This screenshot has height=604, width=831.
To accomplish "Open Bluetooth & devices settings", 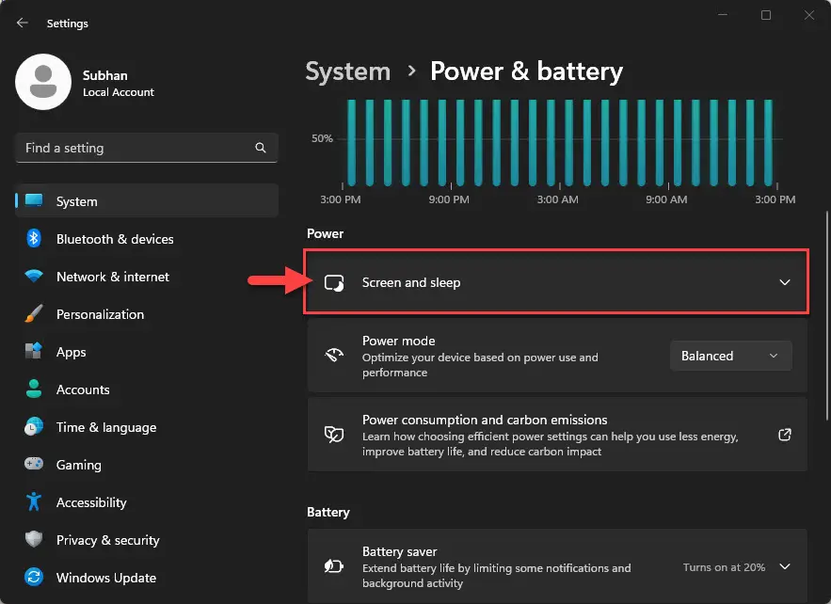I will (x=147, y=239).
